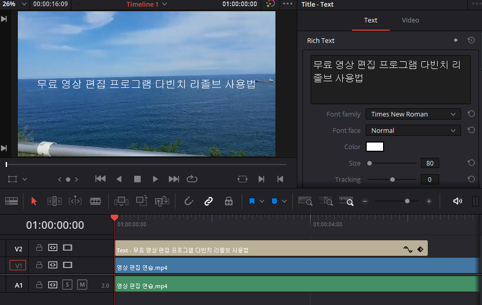Open viewer options three-dots menu
The width and height of the screenshot is (482, 305).
[x=288, y=4]
